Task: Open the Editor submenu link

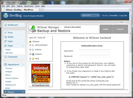Action: point(8,88)
